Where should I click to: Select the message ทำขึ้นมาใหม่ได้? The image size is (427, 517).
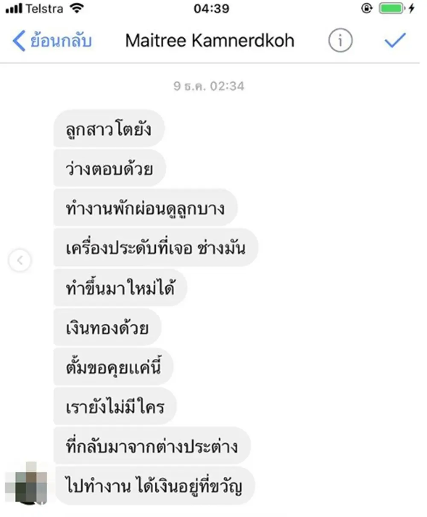tap(120, 288)
